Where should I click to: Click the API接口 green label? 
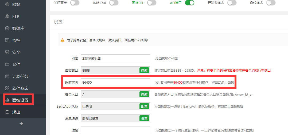point(176,3)
